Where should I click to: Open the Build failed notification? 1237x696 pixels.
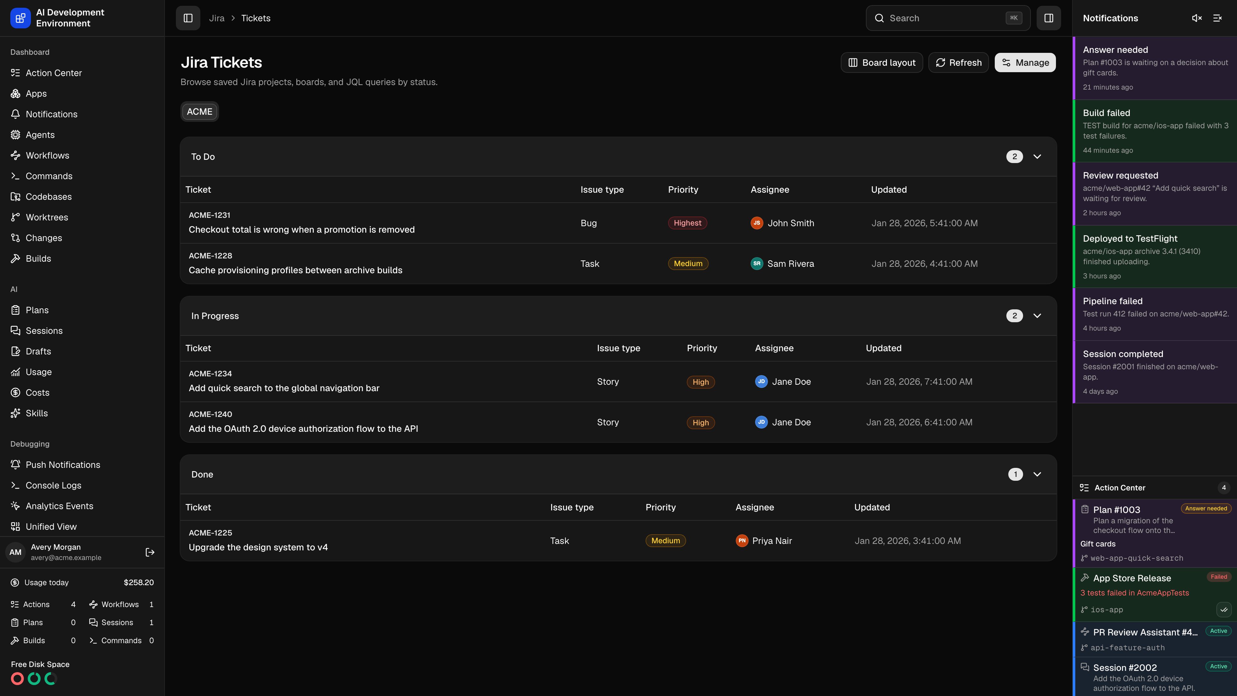coord(1155,130)
